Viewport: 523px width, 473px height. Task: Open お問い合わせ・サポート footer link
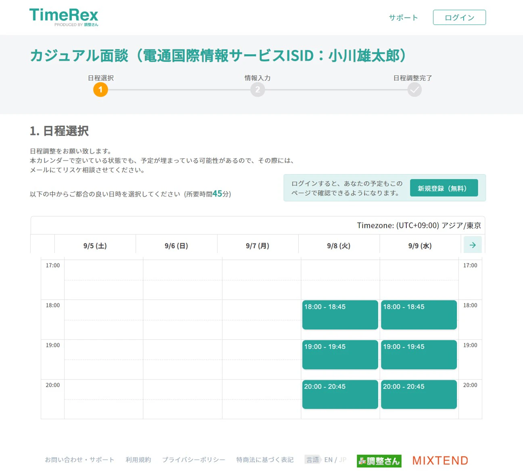point(79,460)
